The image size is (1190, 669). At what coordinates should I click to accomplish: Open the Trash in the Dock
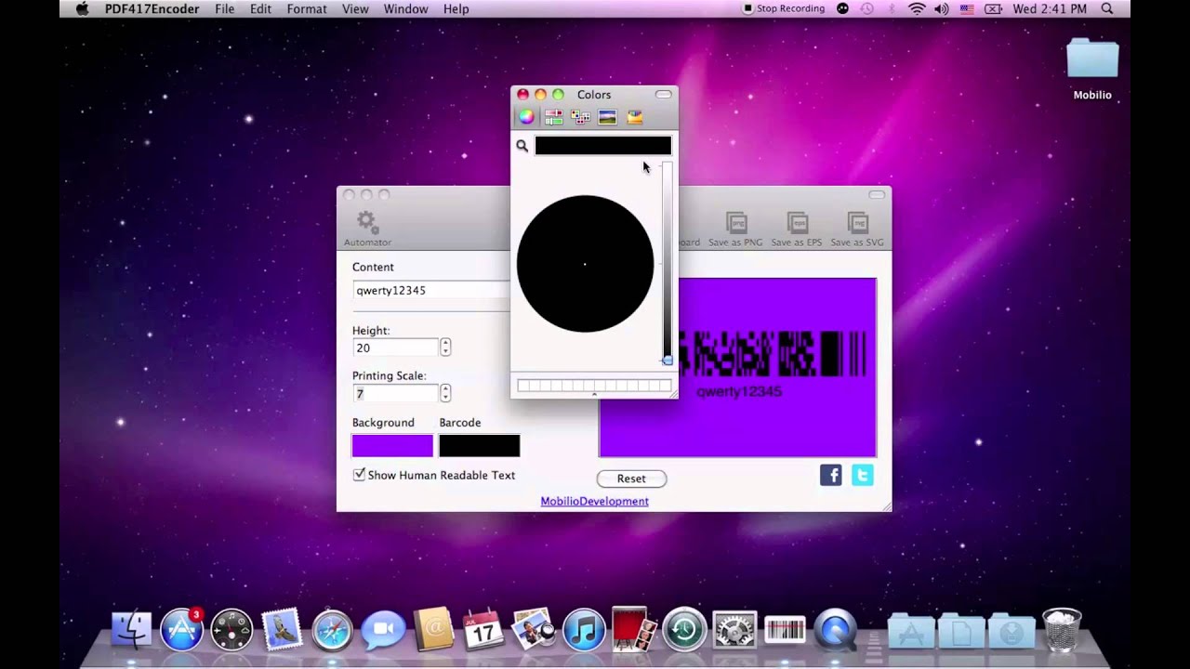[x=1062, y=630]
